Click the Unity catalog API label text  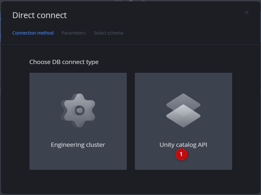[183, 145]
